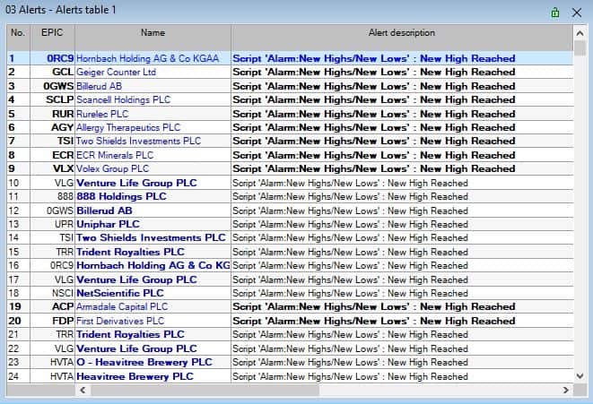Screen dimensions: 593x404
Task: Click the horizontal scrollbar left arrow
Action: click(12, 390)
